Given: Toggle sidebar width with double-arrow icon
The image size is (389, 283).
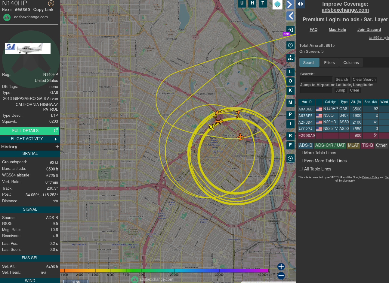Looking at the screenshot, I should (x=301, y=4).
